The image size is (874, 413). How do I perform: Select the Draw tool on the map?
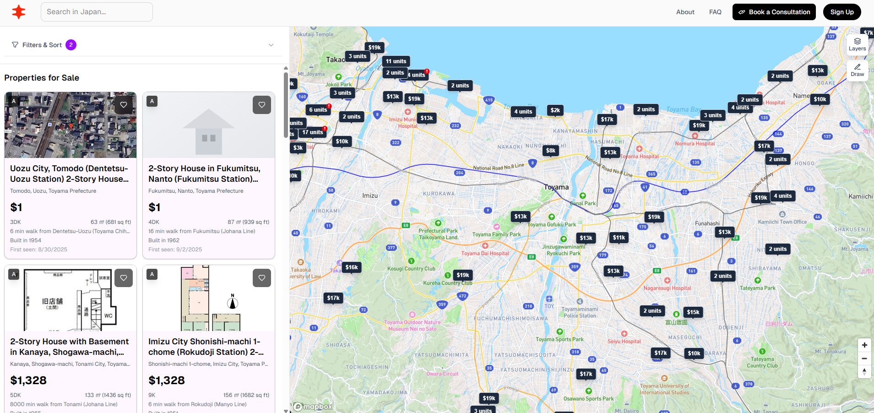point(858,71)
